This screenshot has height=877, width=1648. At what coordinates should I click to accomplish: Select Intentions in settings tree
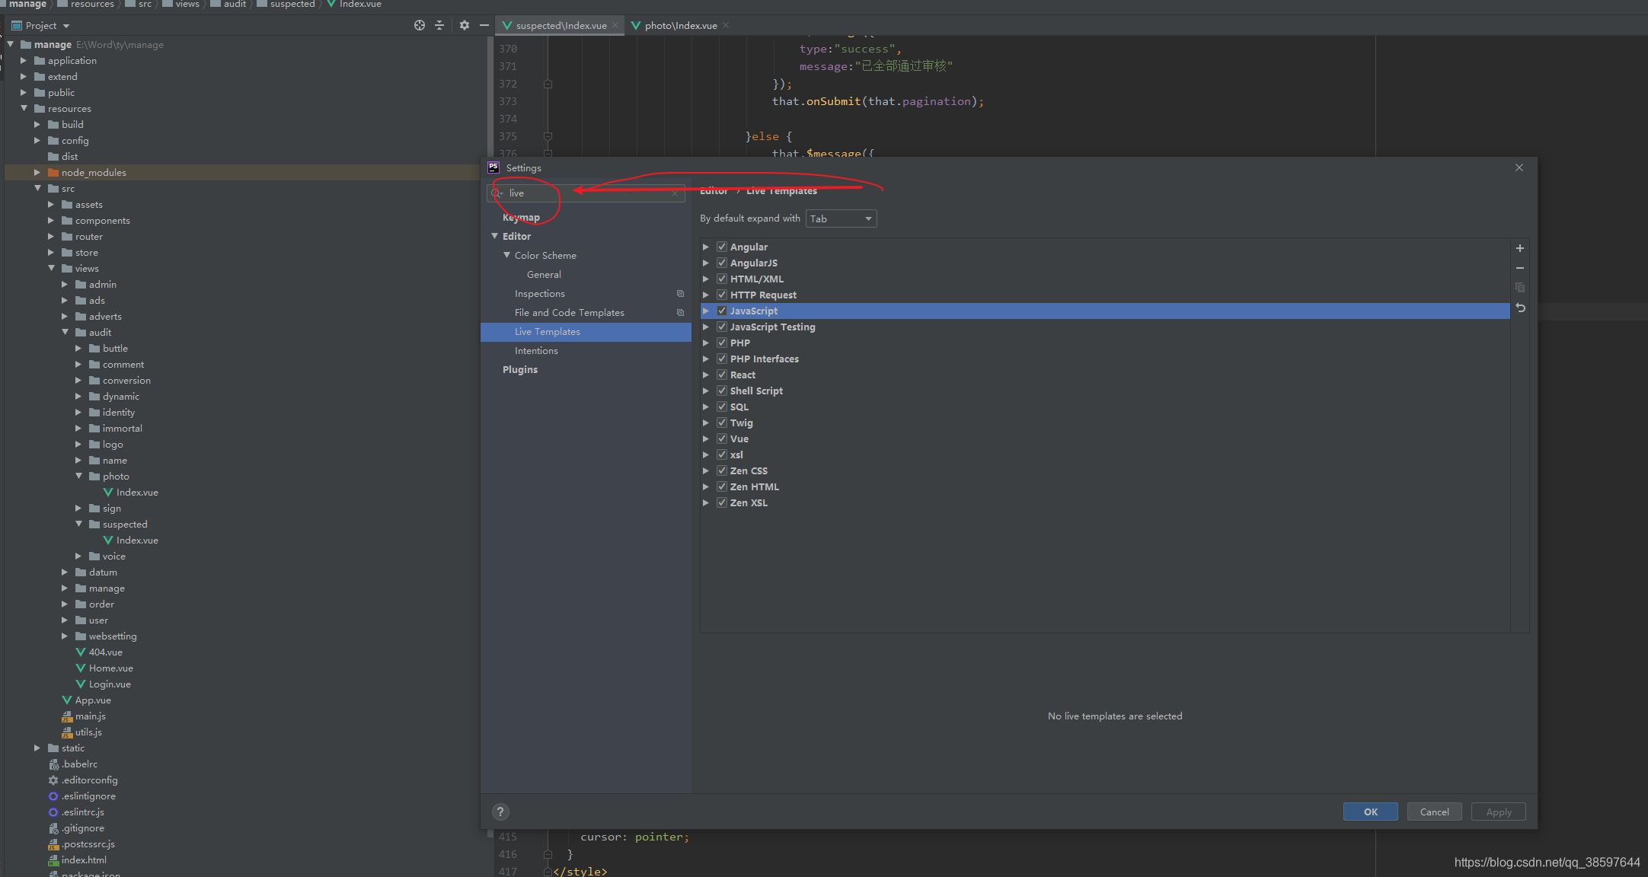536,350
